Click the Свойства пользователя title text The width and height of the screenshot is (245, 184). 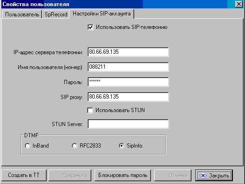(x=36, y=4)
